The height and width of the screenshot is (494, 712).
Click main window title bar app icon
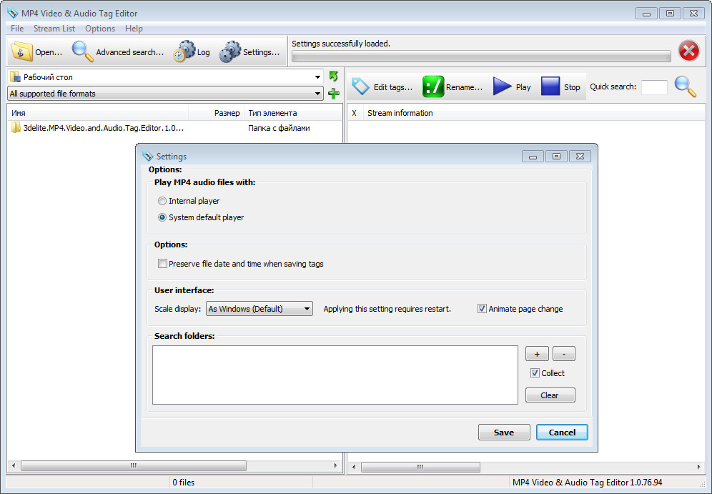[x=13, y=13]
